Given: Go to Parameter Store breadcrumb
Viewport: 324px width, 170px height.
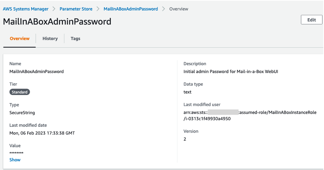Looking at the screenshot, I should (76, 9).
